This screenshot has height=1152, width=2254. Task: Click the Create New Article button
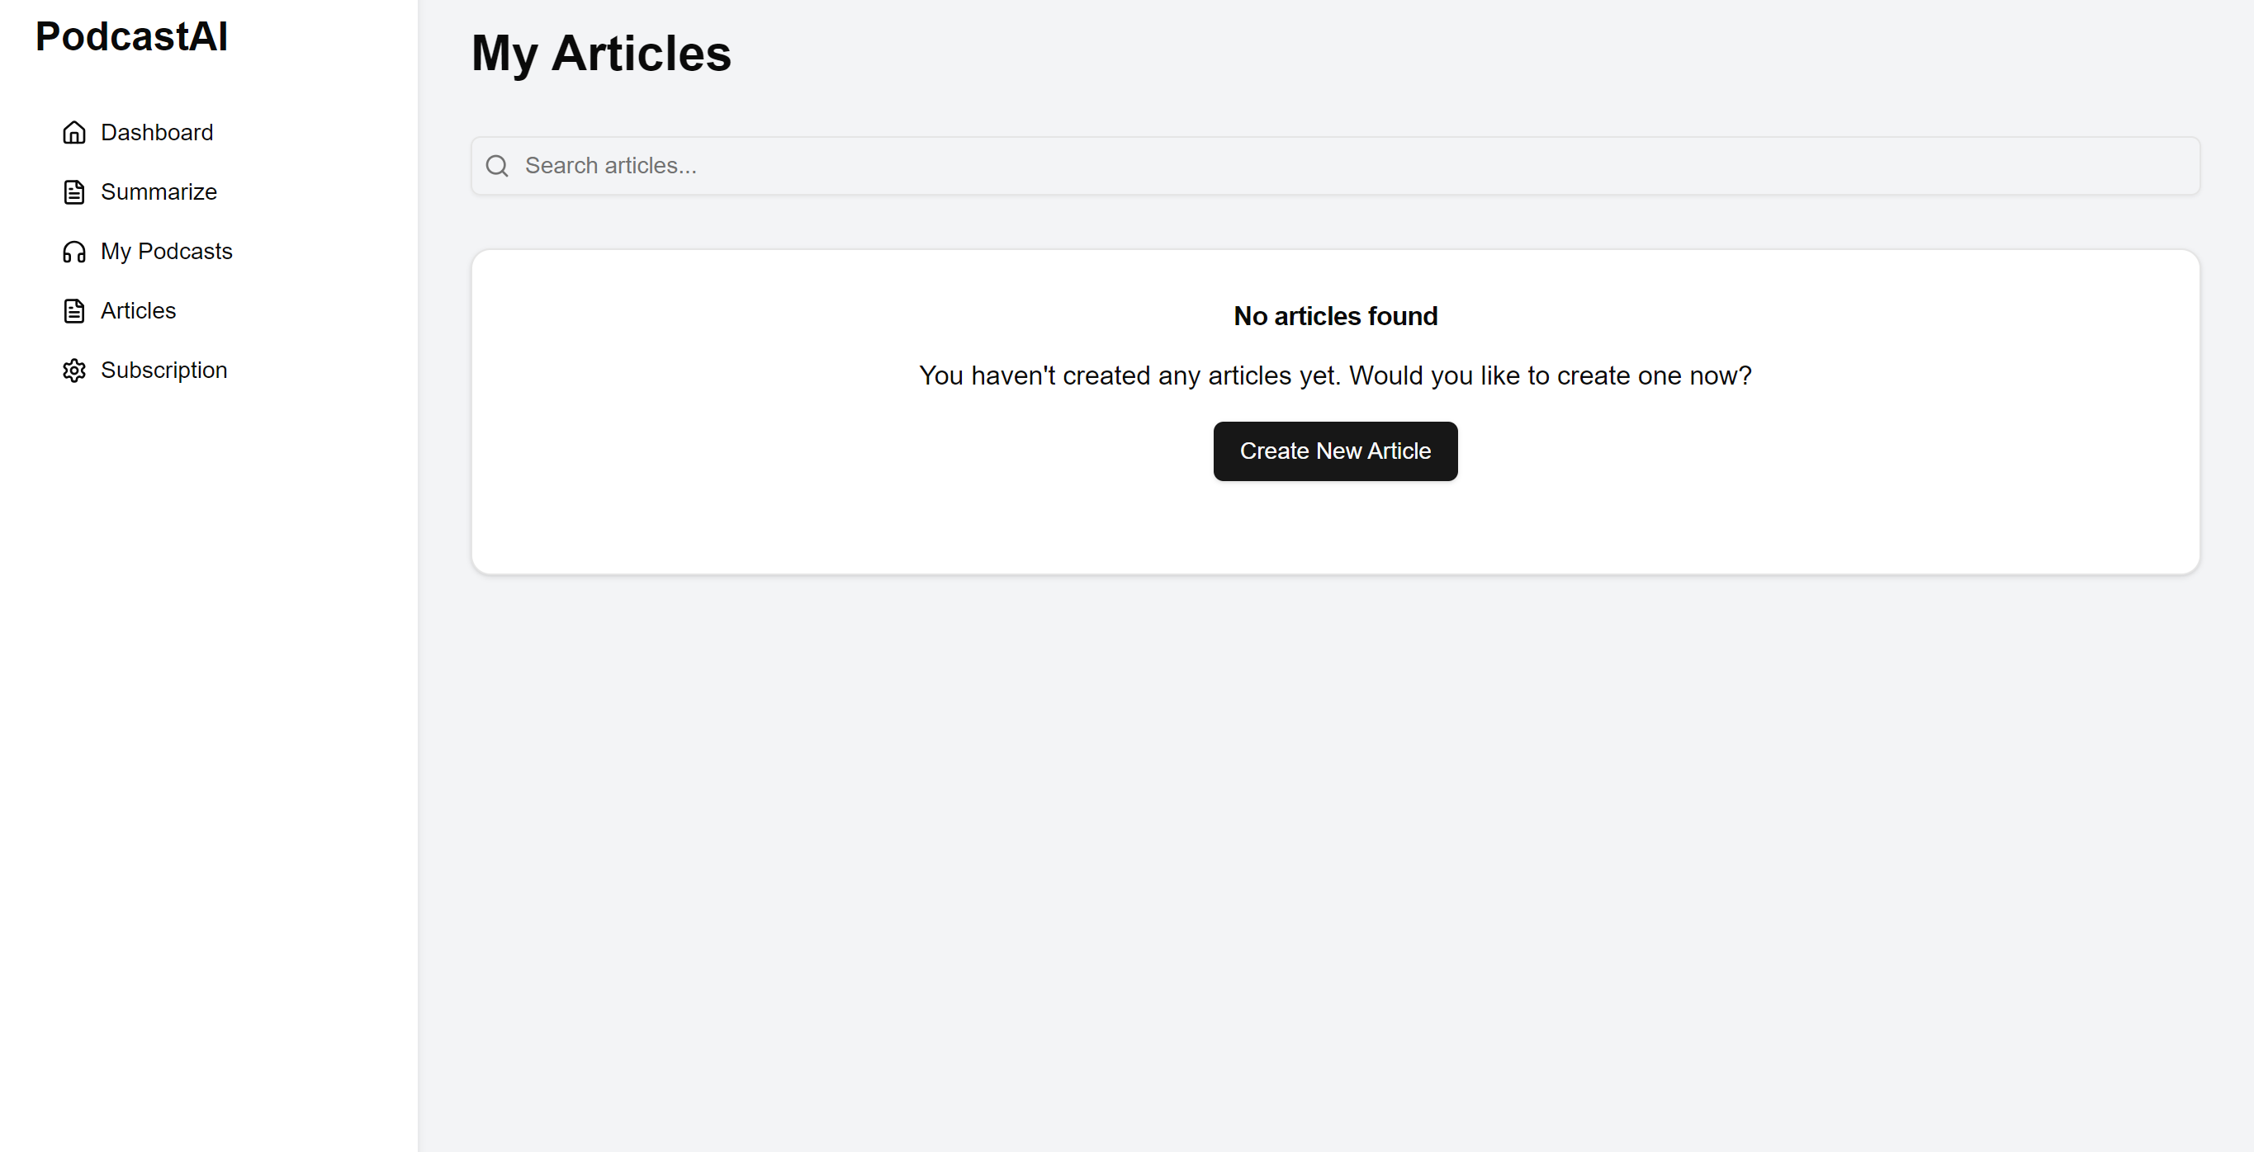point(1335,451)
